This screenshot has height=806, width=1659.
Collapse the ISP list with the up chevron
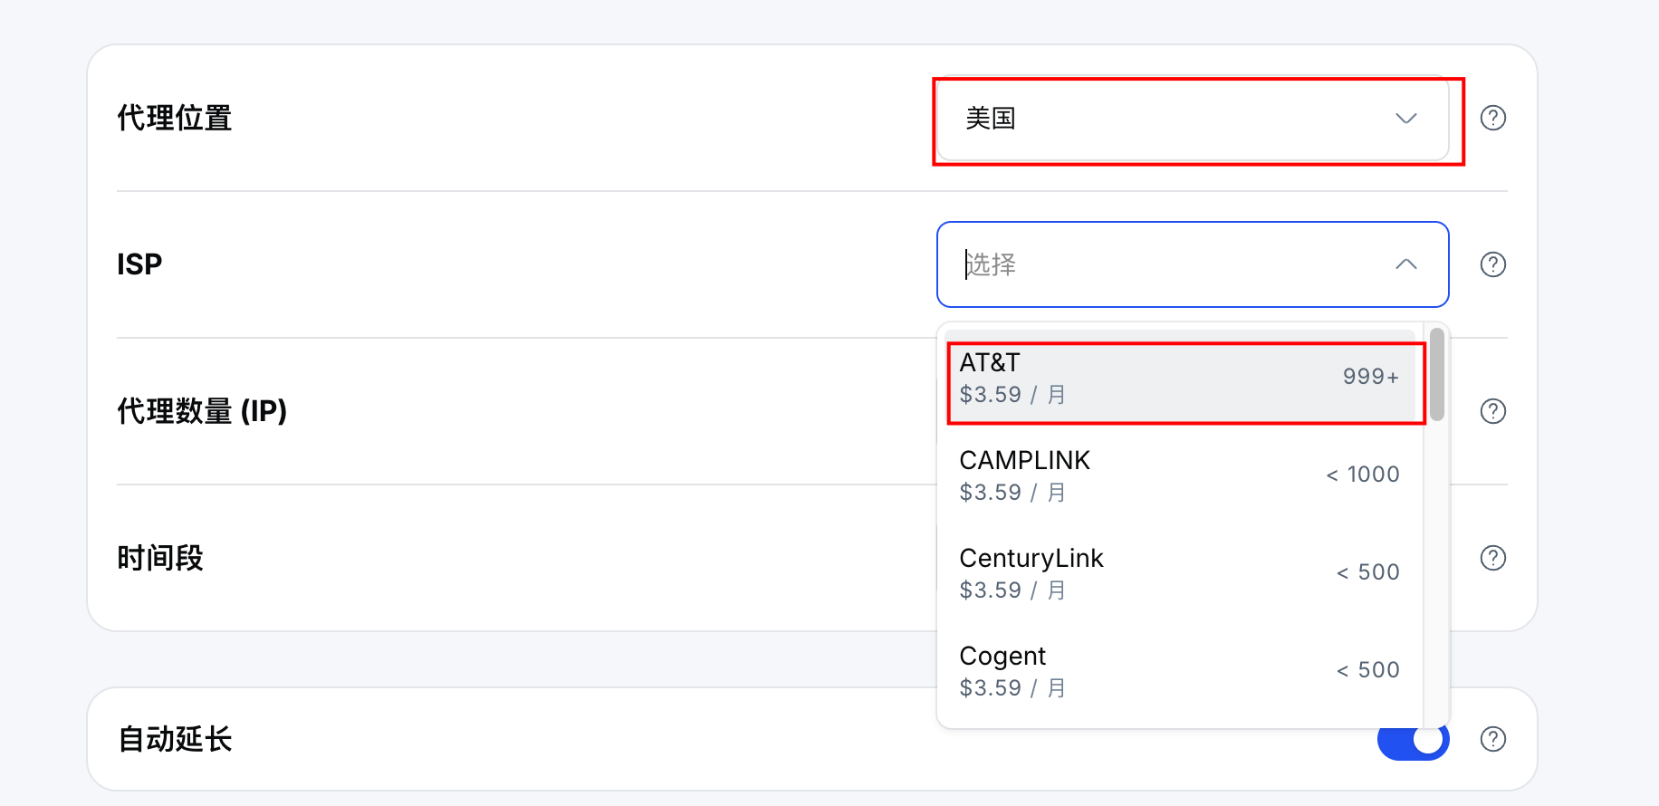(1405, 264)
